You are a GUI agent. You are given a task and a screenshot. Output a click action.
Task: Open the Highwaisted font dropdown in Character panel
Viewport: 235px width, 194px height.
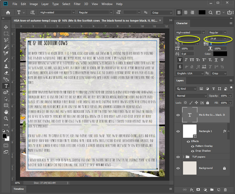click(x=203, y=32)
